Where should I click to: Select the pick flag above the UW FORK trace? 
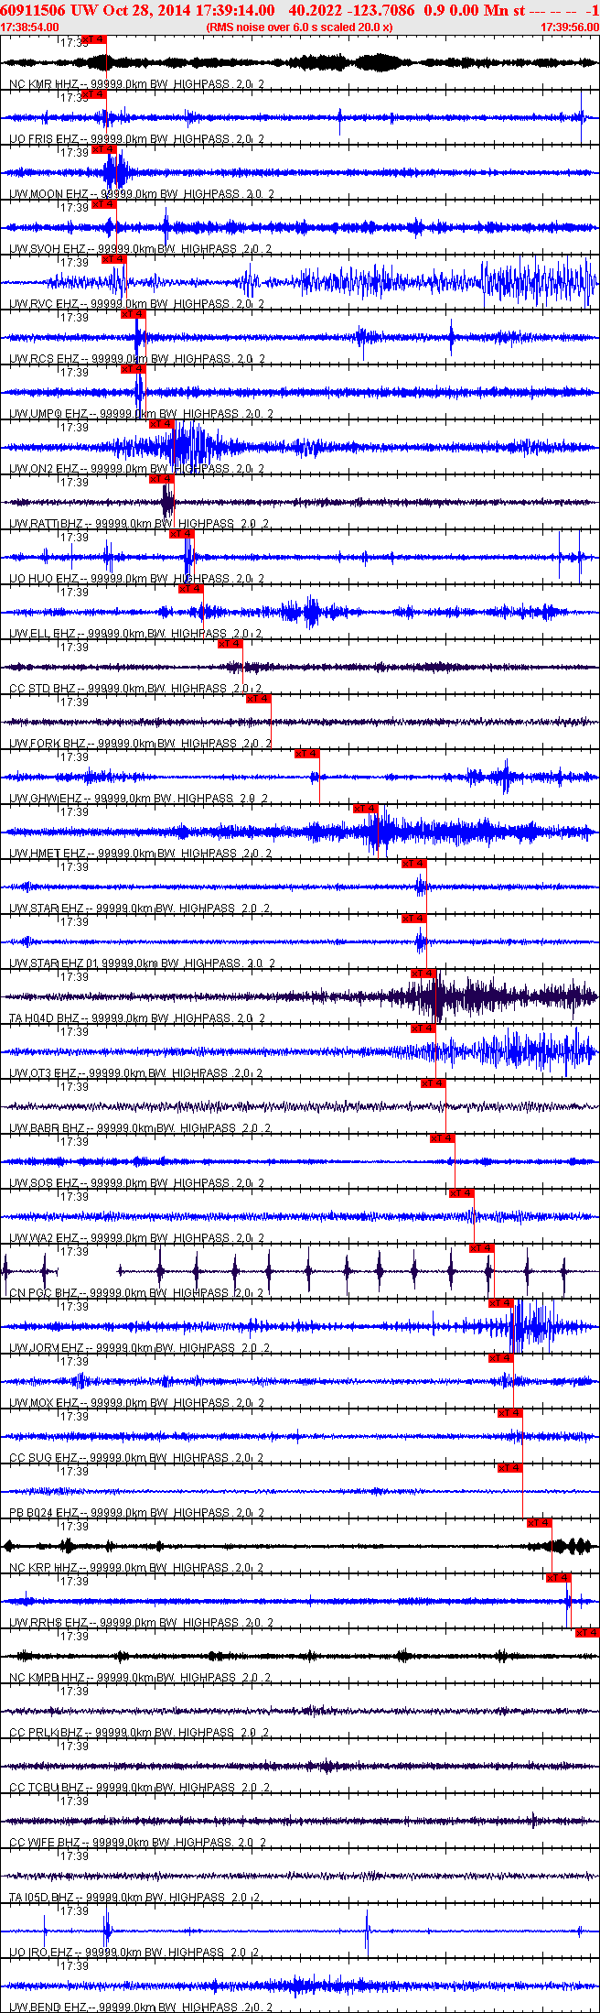pos(259,699)
